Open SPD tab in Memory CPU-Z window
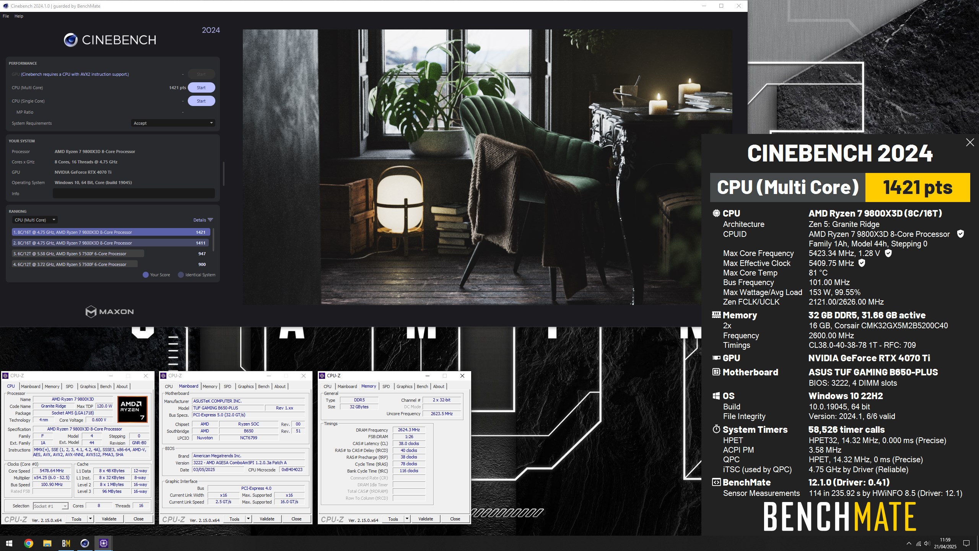Viewport: 979px width, 551px height. point(386,386)
